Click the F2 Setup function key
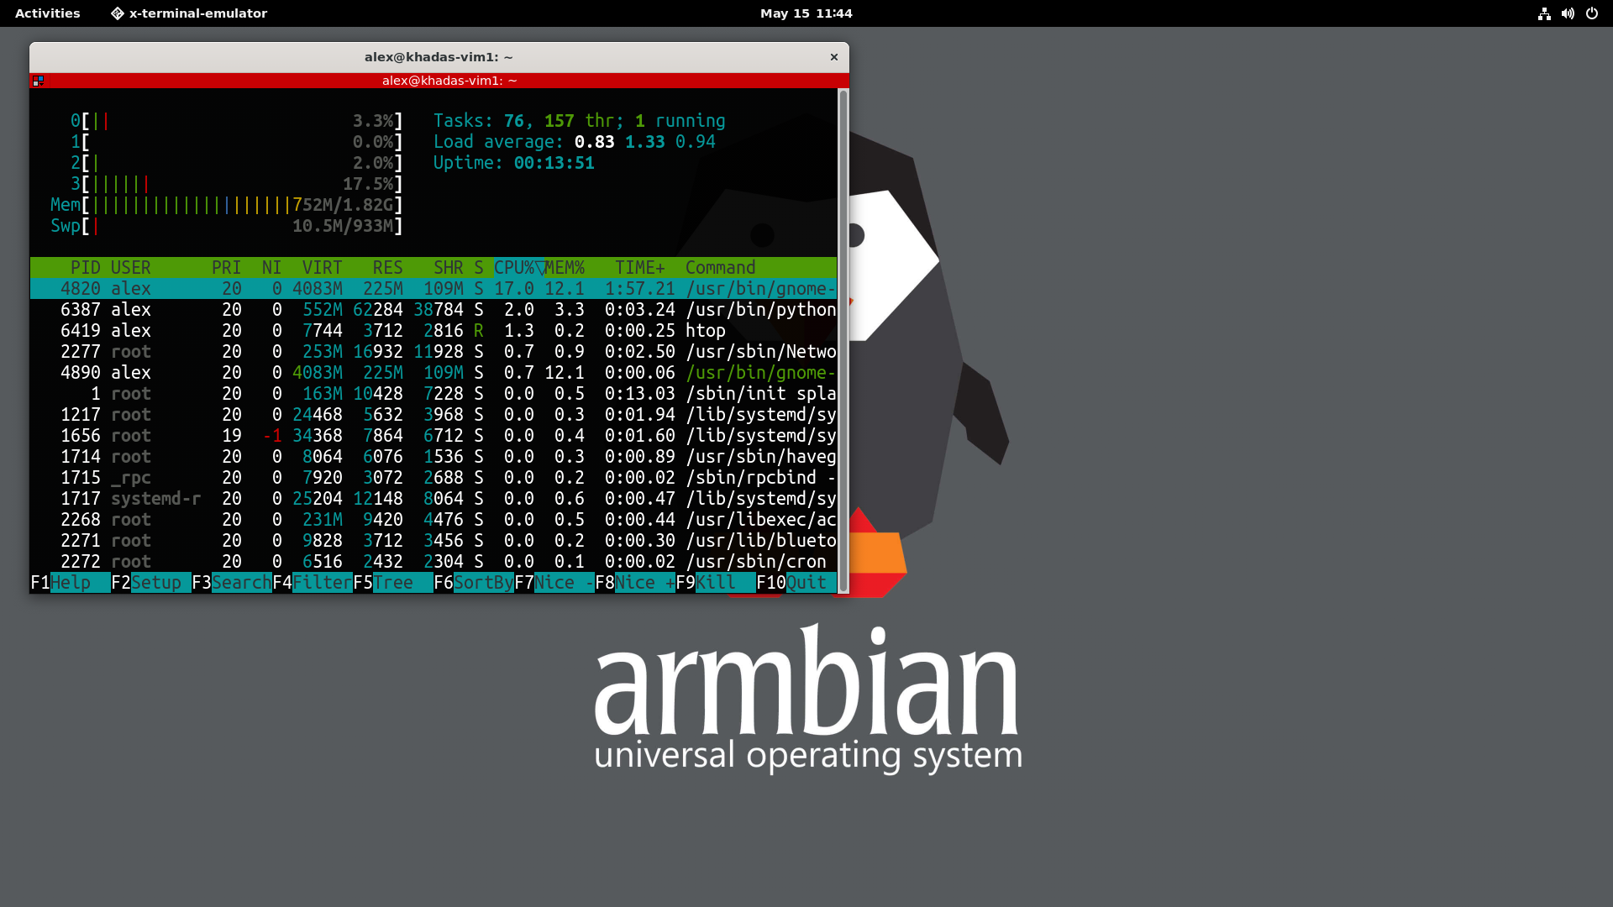1613x907 pixels. coord(151,583)
